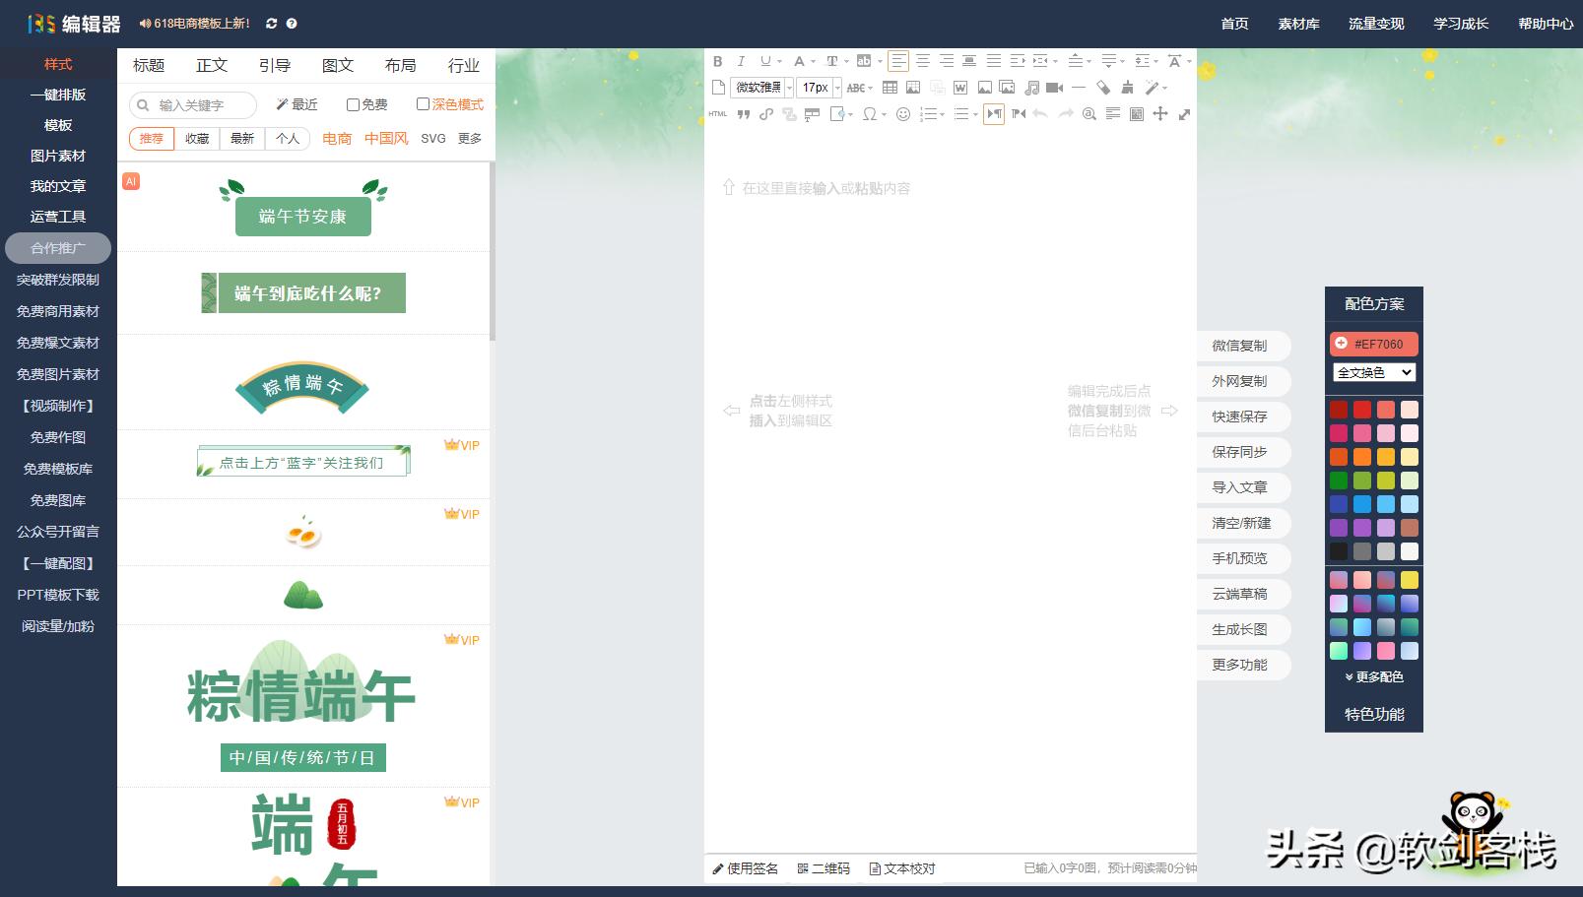1583x897 pixels.
Task: Apply bold formatting in the editor toolbar
Action: (x=717, y=62)
